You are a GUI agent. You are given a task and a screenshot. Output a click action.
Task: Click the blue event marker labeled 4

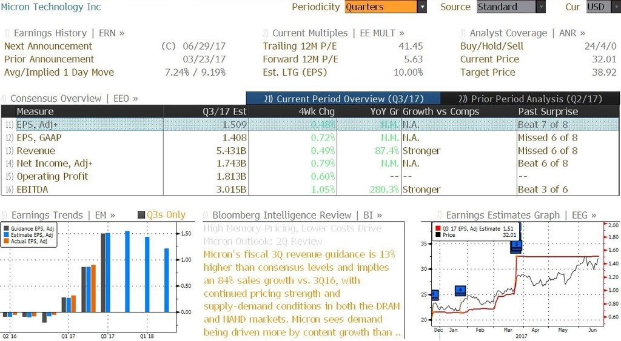(x=460, y=291)
